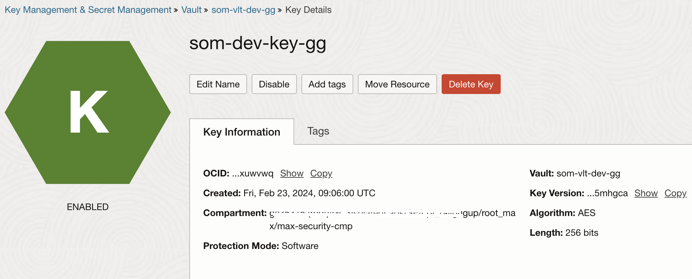Show the full Key Version value

click(646, 193)
